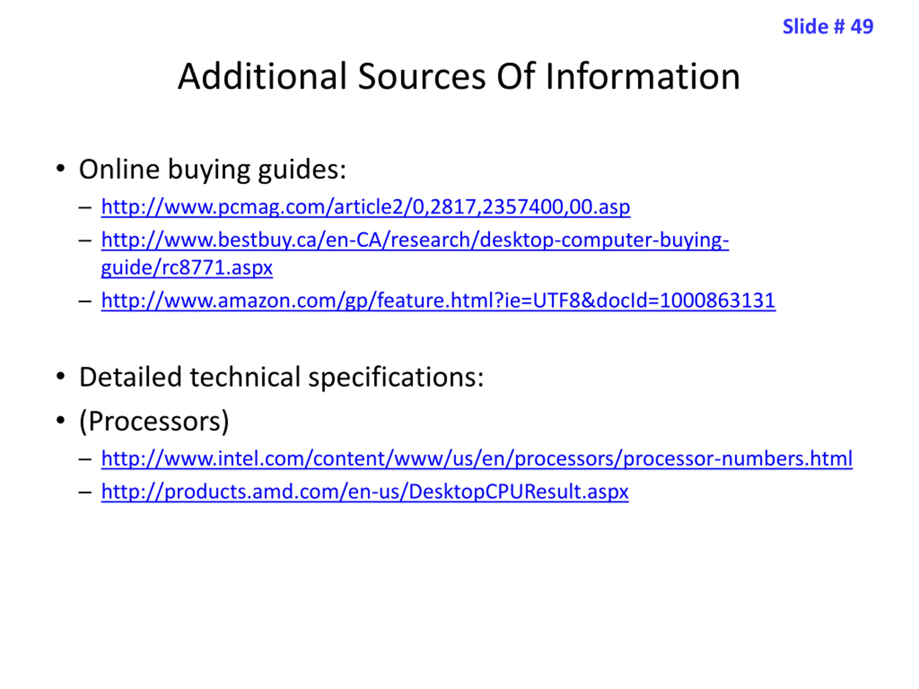Click the bullet before Online buying guides
This screenshot has width=919, height=689.
[x=61, y=169]
